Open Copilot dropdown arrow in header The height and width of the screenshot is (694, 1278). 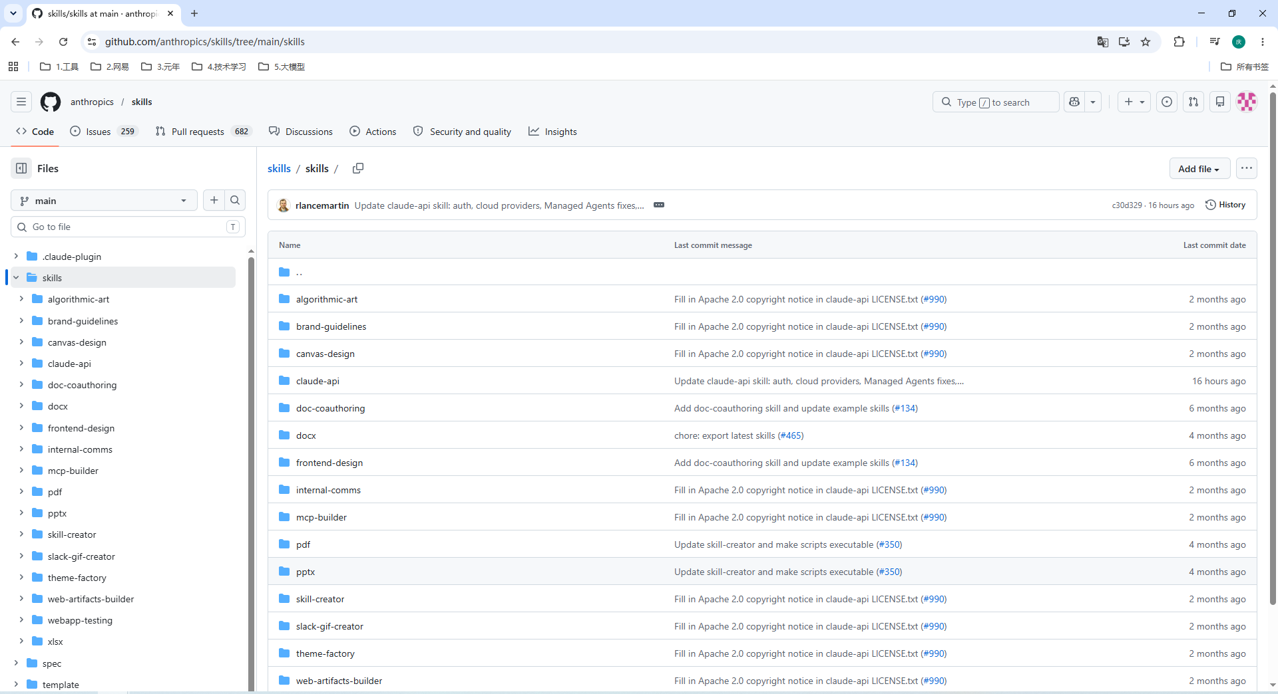[1093, 102]
